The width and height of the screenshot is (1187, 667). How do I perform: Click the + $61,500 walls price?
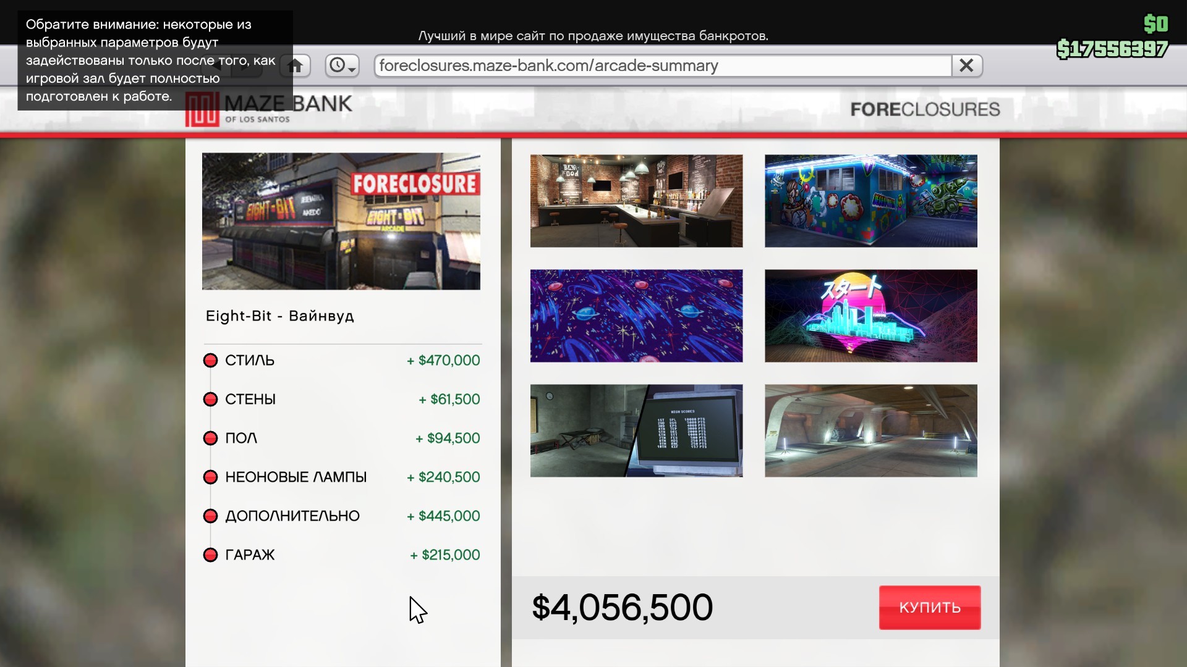pyautogui.click(x=449, y=400)
